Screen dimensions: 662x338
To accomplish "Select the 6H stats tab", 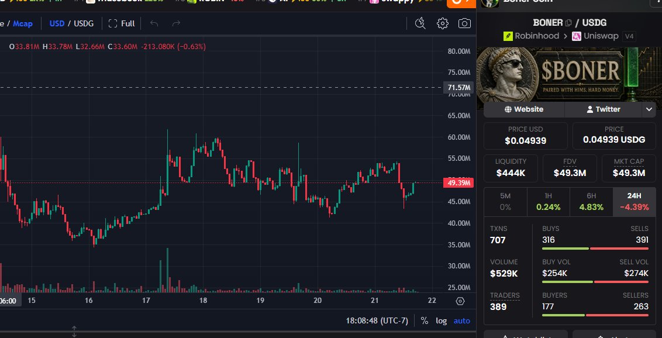I will 591,202.
